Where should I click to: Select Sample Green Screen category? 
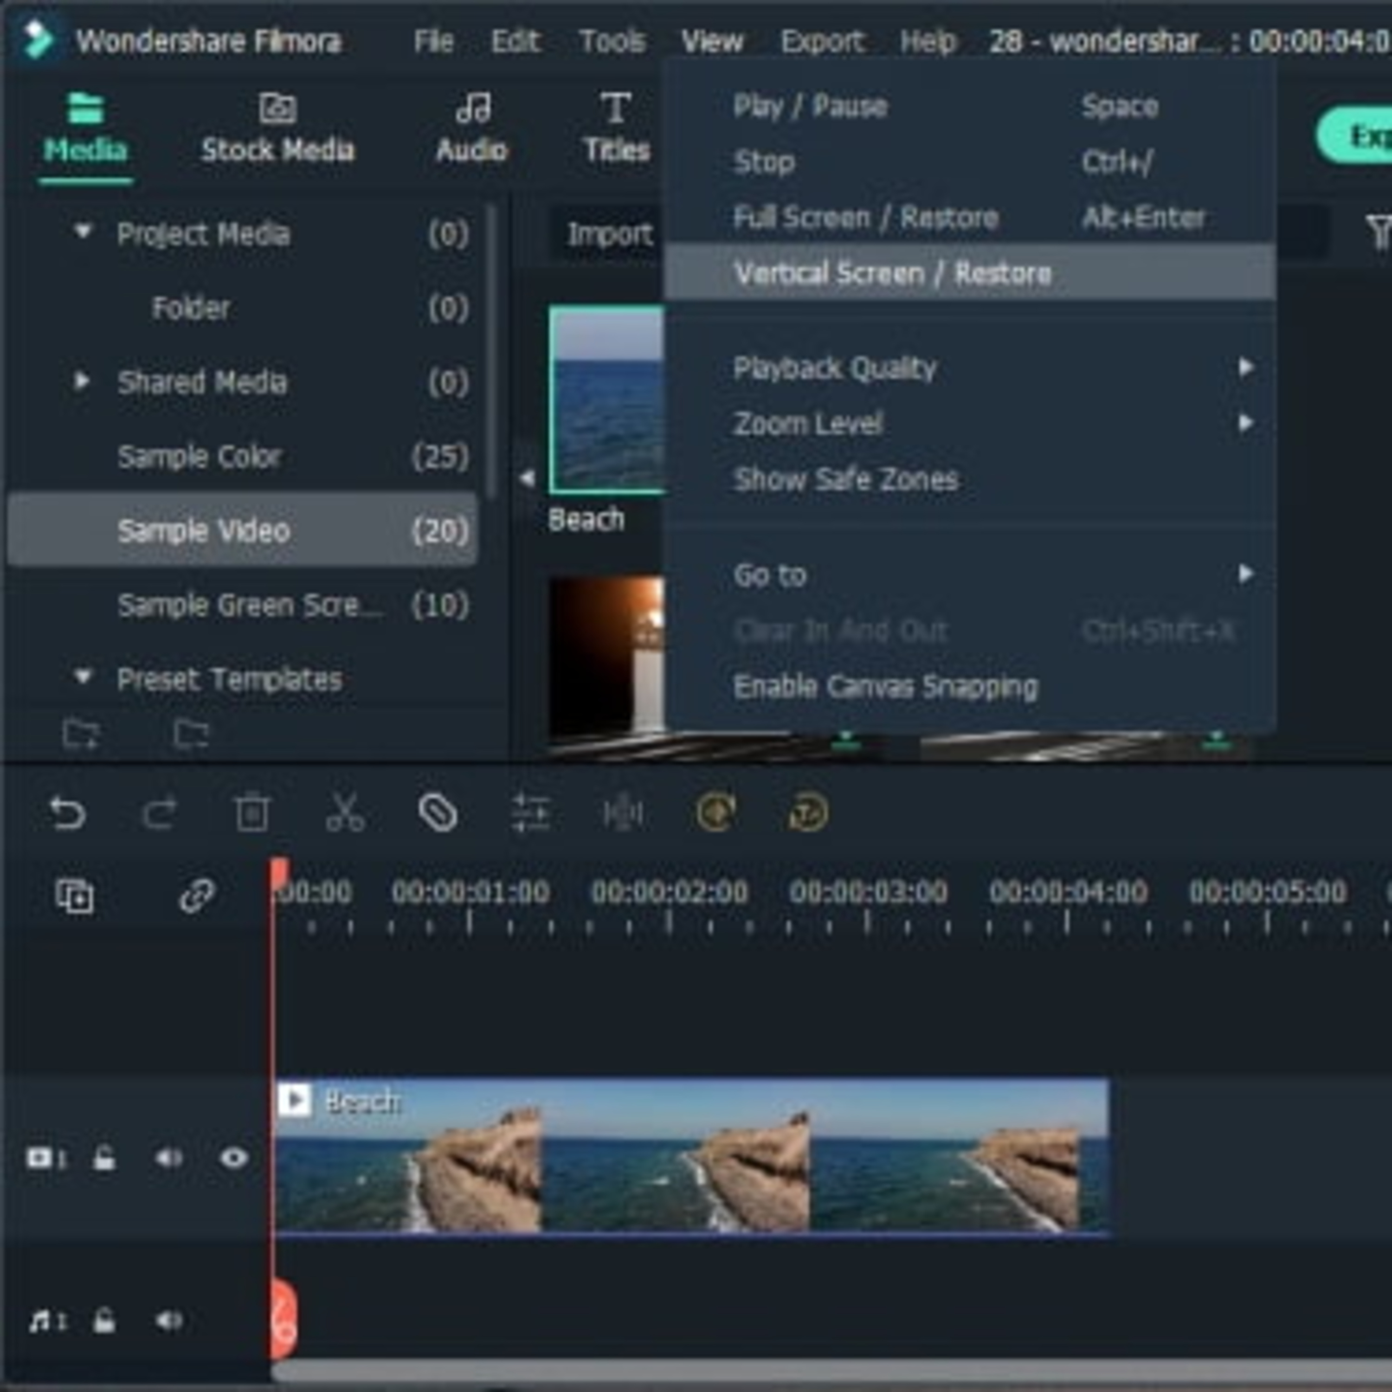tap(241, 605)
